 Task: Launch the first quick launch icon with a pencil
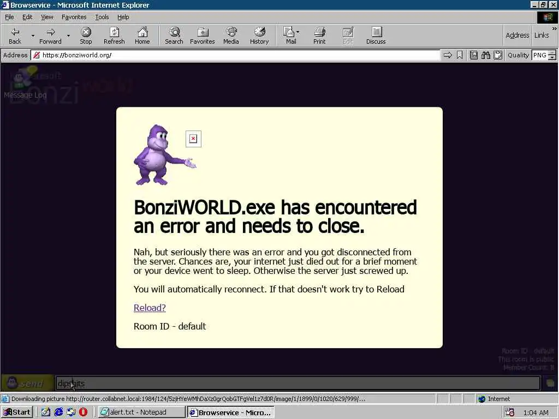click(46, 412)
